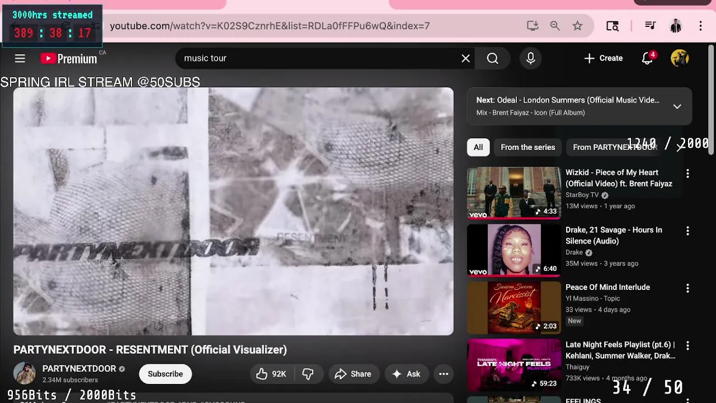Click Drake channel name under Hours In Silence

point(574,252)
